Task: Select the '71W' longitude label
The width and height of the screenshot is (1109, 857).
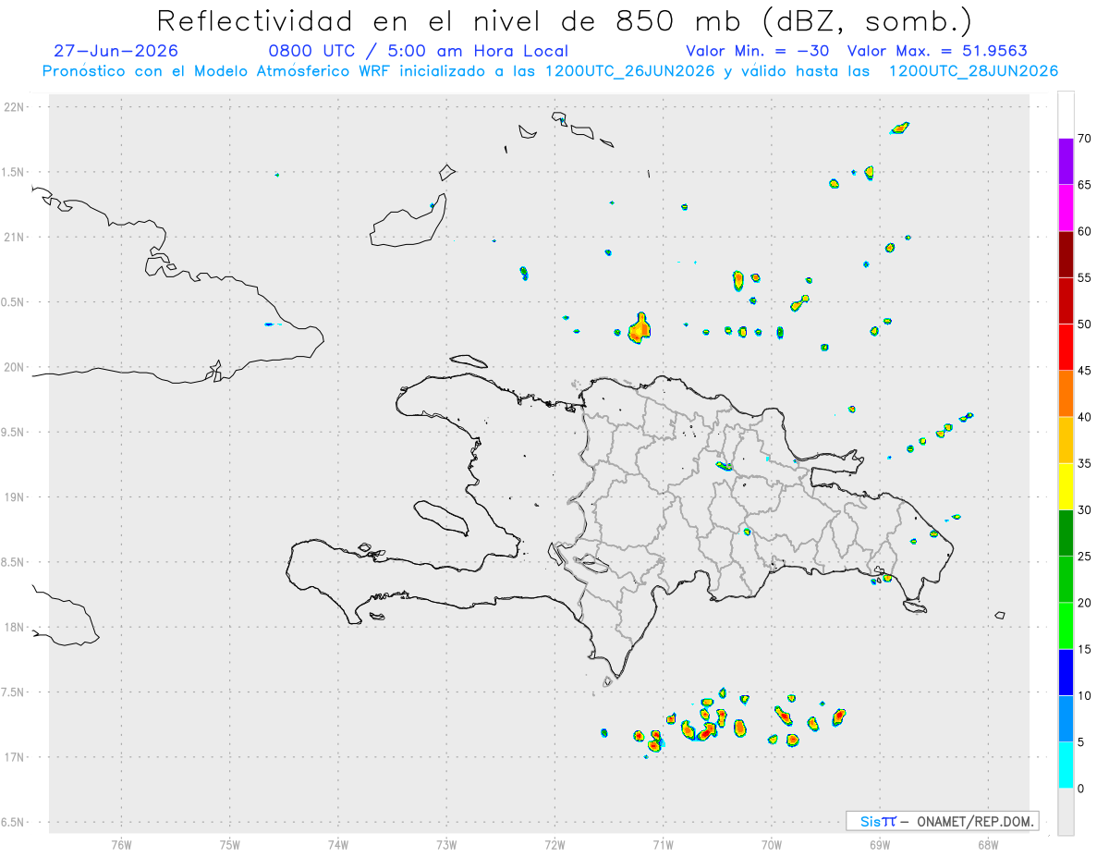Action: pyautogui.click(x=663, y=844)
